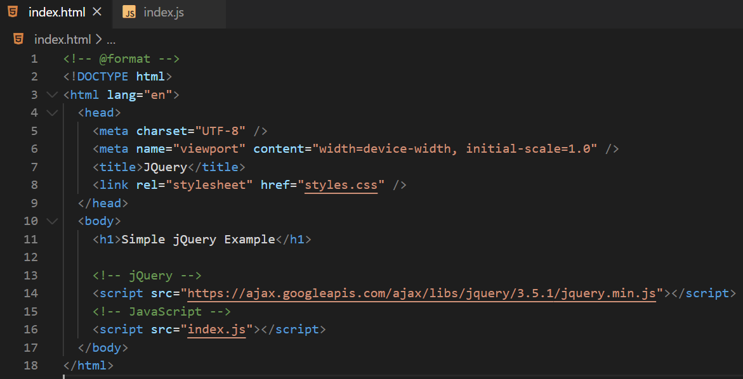
Task: Open the index.js script source link
Action: pos(217,329)
